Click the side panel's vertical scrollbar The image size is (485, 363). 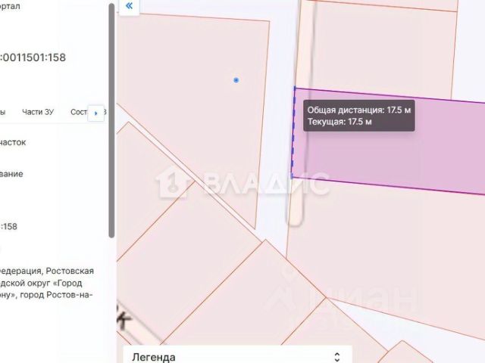tap(111, 120)
